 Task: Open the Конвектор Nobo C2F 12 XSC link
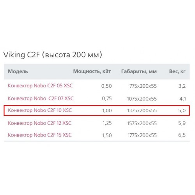(x=40, y=123)
